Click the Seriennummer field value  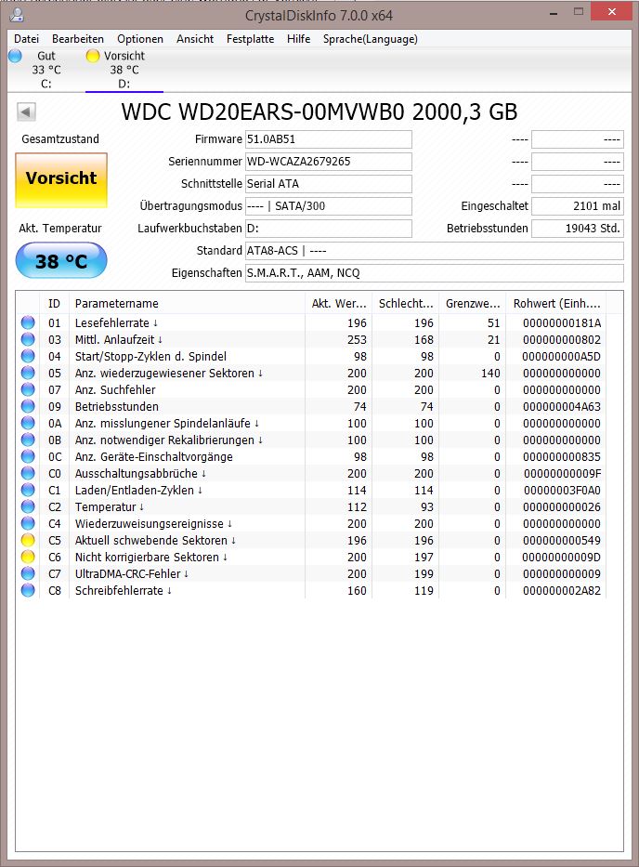coord(329,162)
